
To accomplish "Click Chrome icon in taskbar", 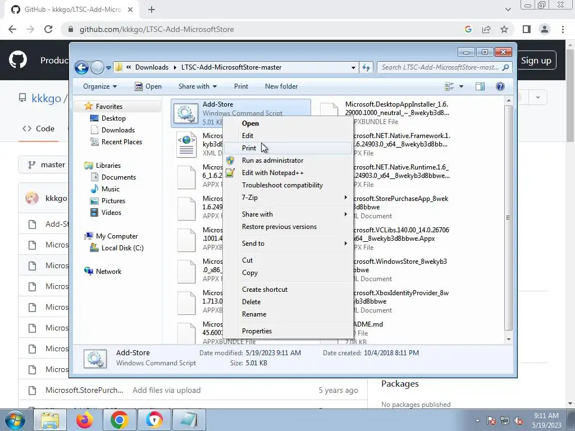I will (x=119, y=420).
